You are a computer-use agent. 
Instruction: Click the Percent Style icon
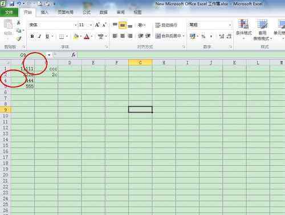click(x=203, y=36)
